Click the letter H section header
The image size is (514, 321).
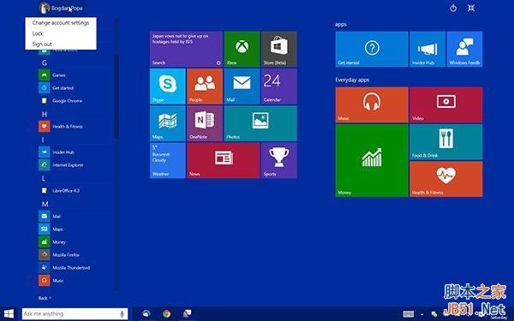pyautogui.click(x=45, y=114)
